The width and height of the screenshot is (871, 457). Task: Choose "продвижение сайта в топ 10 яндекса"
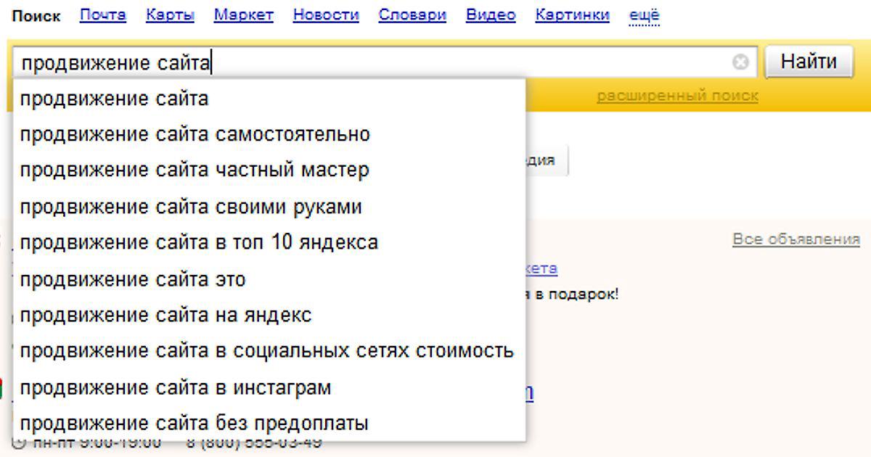pos(269,242)
